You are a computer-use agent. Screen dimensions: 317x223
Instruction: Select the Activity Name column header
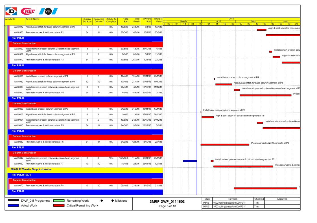pos(53,21)
